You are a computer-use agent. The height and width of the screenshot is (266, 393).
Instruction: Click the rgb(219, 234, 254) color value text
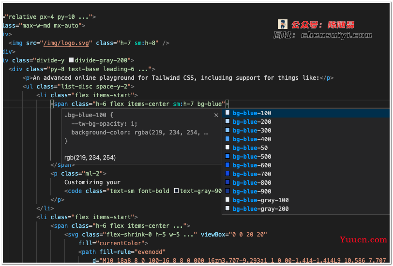tap(90, 158)
